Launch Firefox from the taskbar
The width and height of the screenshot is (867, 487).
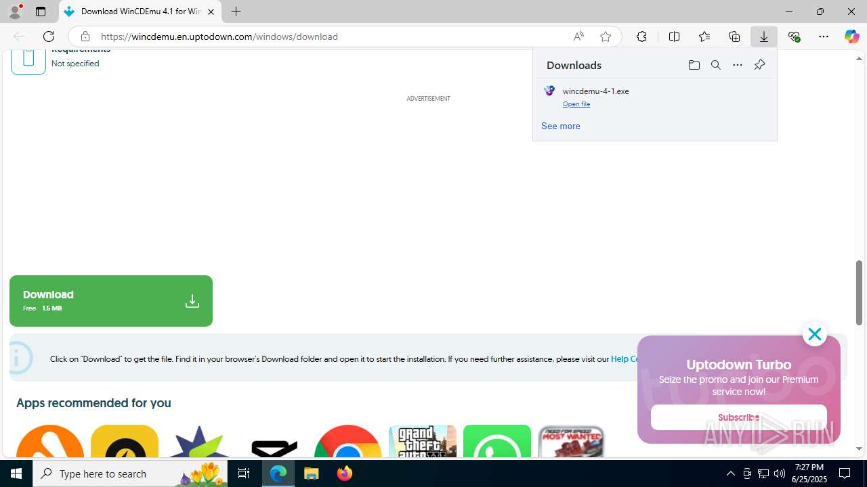tap(344, 473)
